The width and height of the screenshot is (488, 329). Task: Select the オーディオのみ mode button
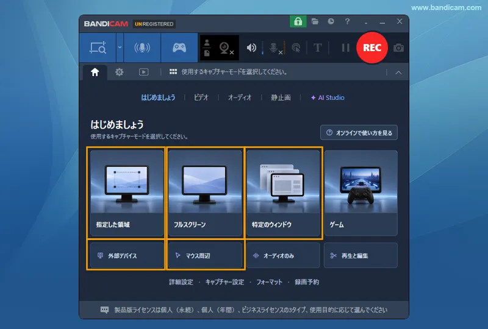[x=283, y=255]
